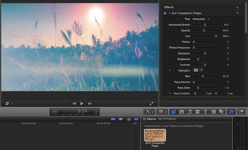Play the clip in the viewer
Viewport: 248px width, 150px height.
[82, 104]
